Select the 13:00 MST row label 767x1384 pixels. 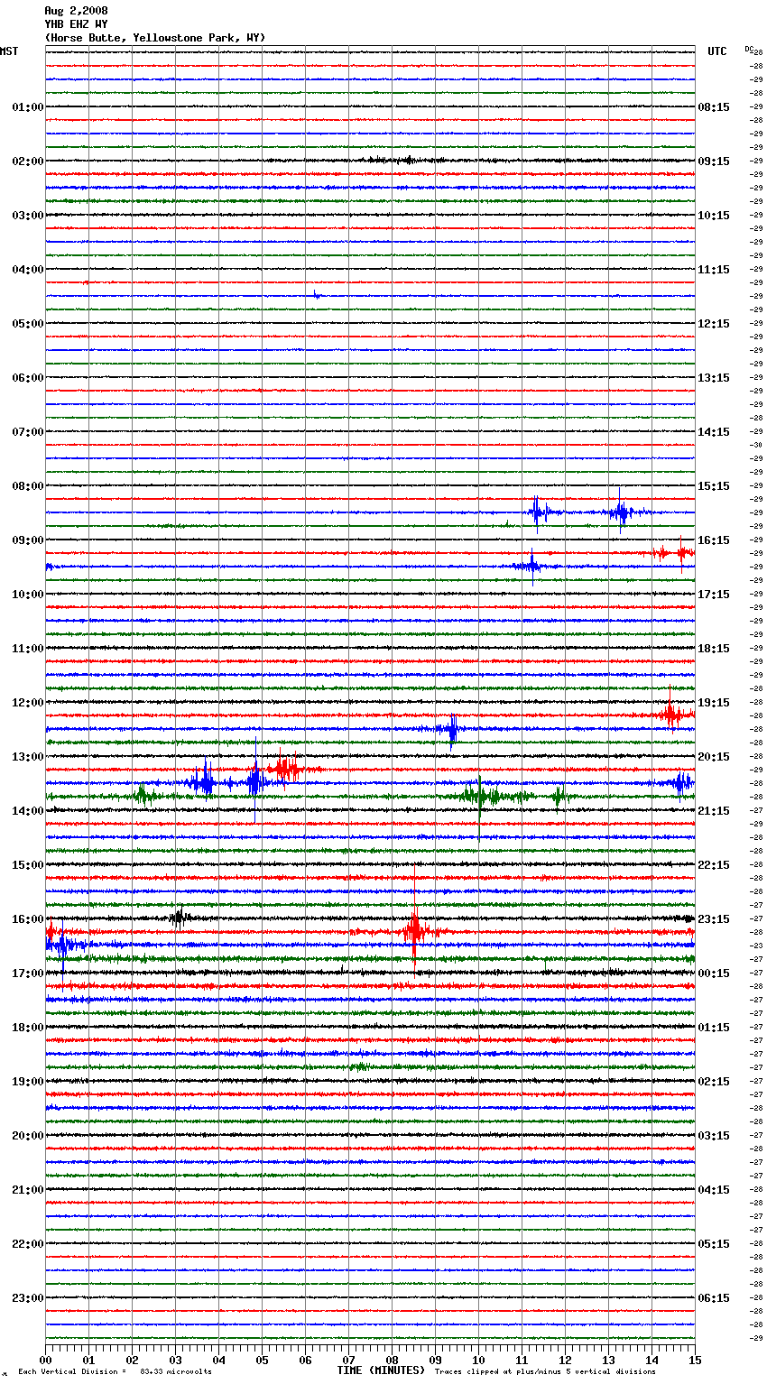(x=27, y=757)
